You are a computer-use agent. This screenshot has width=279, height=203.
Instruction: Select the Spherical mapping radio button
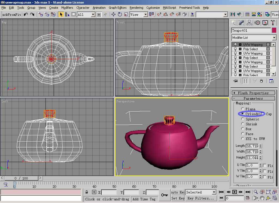pos(242,119)
